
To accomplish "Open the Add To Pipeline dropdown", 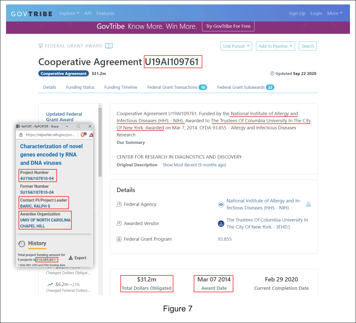I will click(x=275, y=46).
